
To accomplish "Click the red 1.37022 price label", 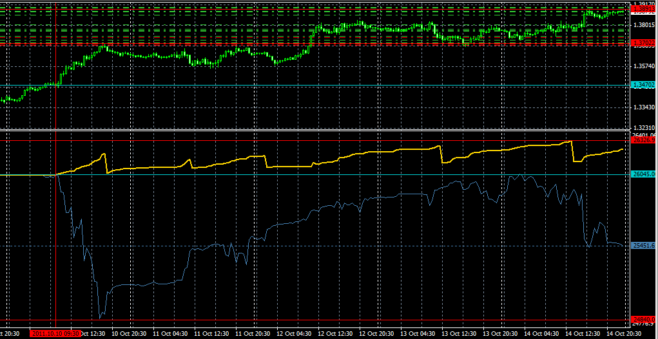I will click(644, 42).
